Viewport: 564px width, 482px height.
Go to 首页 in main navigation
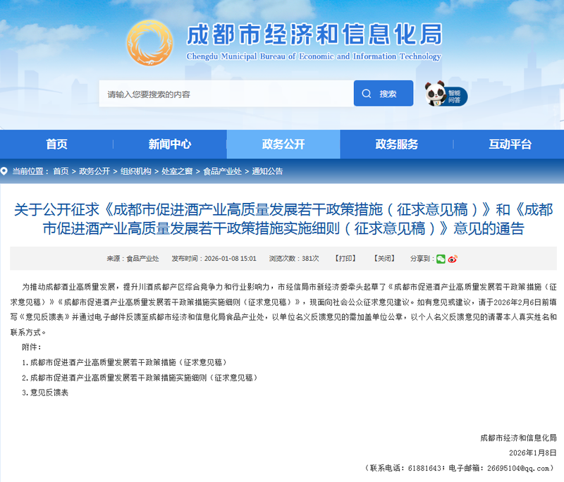coord(56,144)
